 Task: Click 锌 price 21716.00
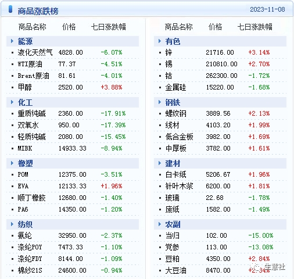[220, 52]
